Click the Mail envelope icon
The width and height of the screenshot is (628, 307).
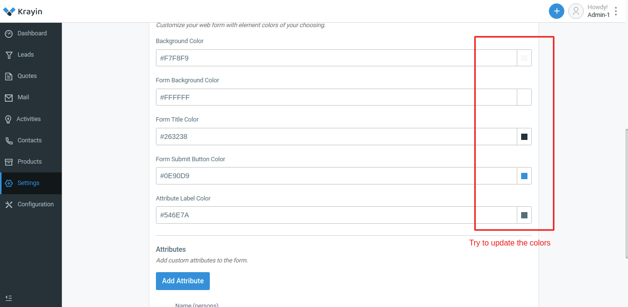tap(10, 97)
